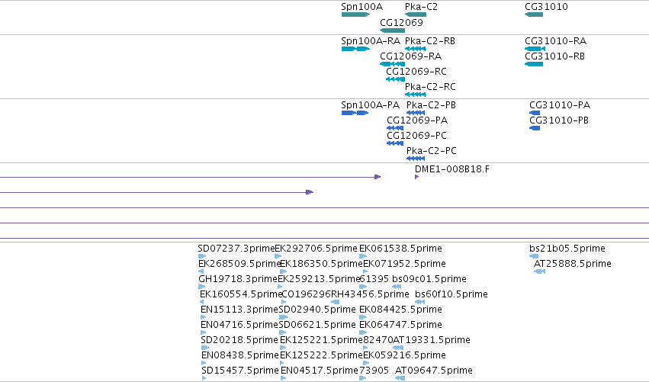Screen dimensions: 649x382
Task: Open the EK125221.5prime EST label
Action: point(321,340)
